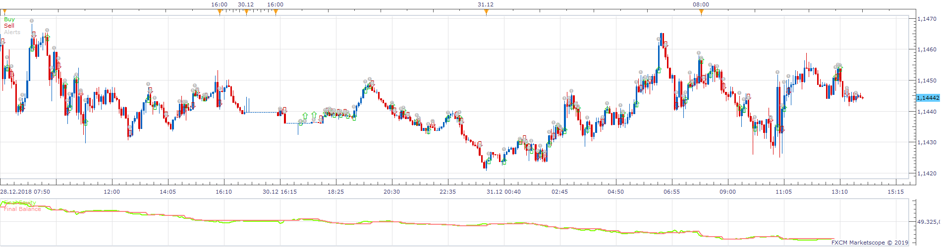
Task: Click the 31.12 00:40 time axis label
Action: (503, 192)
